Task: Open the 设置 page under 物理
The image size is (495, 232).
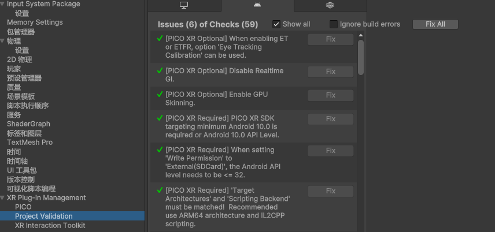Action: pos(22,50)
